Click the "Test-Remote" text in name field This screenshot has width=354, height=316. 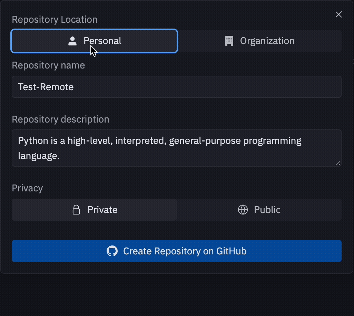tap(46, 87)
